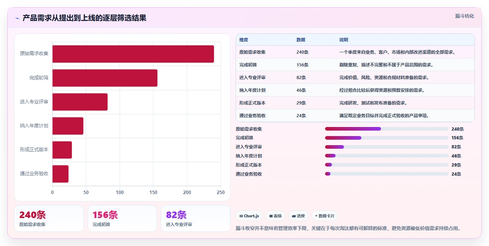Click the lightning icon beside the page title

point(17,18)
